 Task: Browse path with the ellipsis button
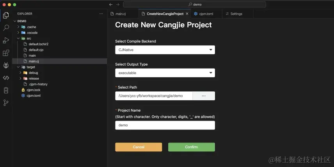(x=204, y=96)
